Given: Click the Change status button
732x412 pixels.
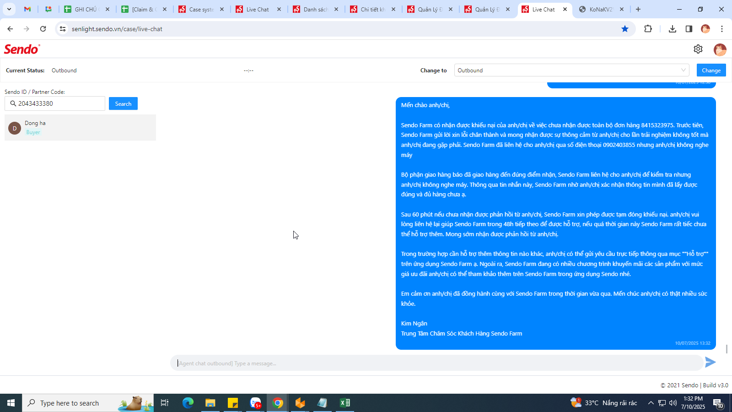Looking at the screenshot, I should coord(711,70).
